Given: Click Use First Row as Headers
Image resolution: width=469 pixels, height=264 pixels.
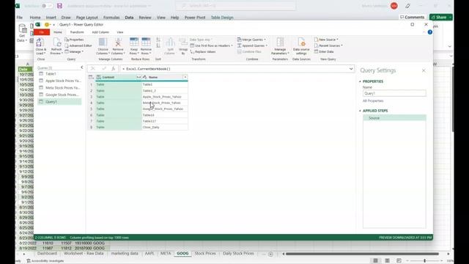Looking at the screenshot, I should pyautogui.click(x=212, y=45).
